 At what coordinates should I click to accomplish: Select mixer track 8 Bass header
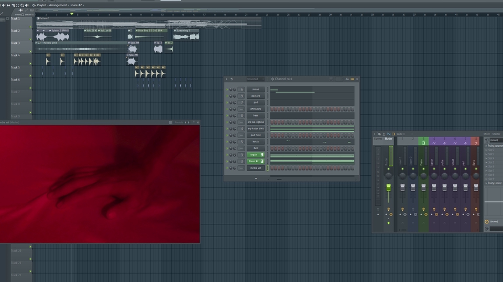(x=475, y=141)
